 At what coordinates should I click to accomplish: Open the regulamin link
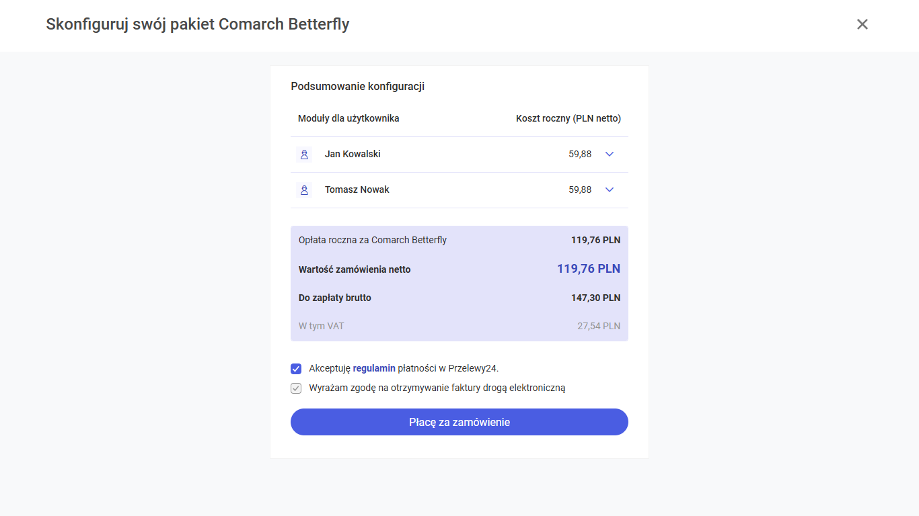click(x=374, y=368)
